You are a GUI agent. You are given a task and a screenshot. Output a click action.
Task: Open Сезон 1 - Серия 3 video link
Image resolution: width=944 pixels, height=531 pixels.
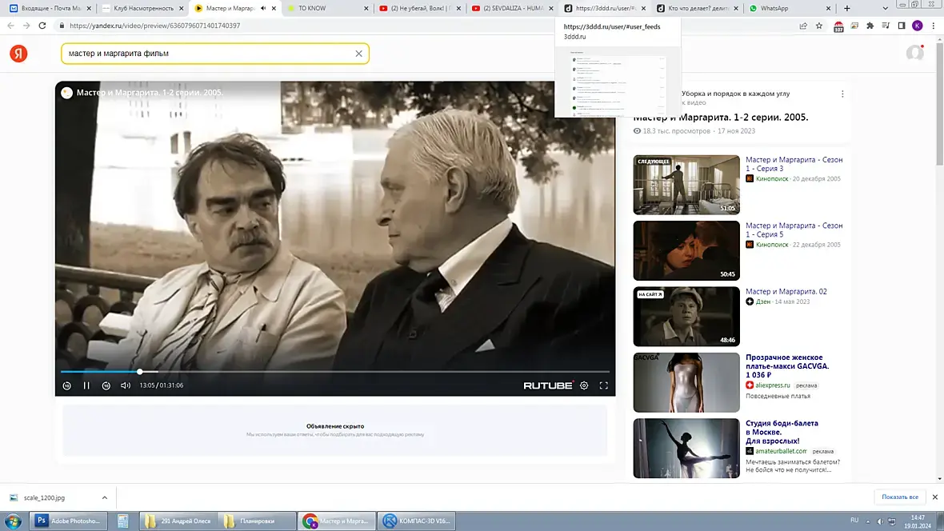coord(794,164)
